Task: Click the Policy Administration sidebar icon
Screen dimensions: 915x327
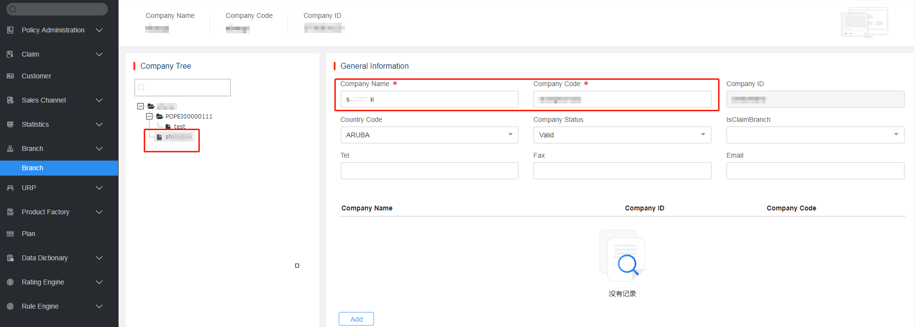Action: (10, 30)
